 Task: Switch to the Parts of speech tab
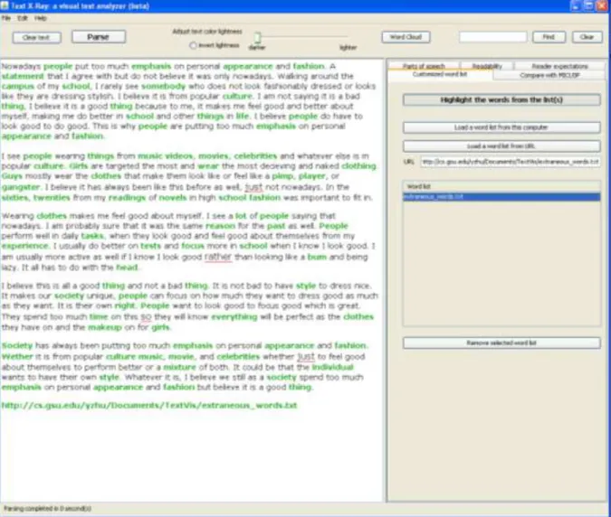tap(424, 66)
